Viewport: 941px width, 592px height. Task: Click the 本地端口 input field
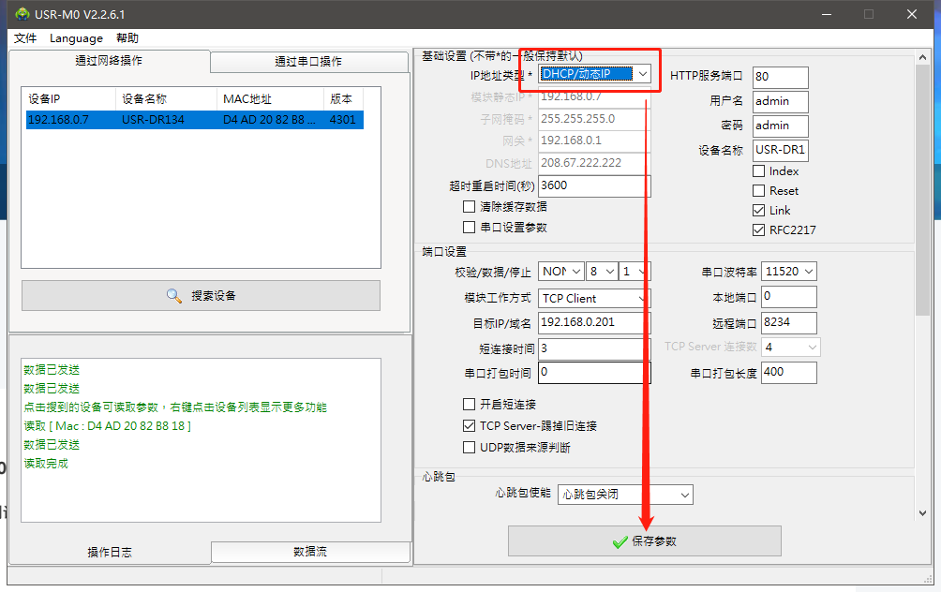(789, 297)
